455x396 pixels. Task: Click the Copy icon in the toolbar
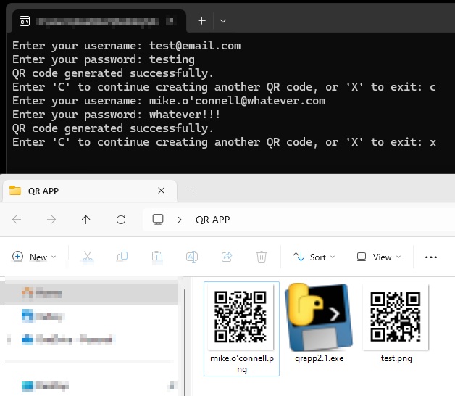[122, 257]
